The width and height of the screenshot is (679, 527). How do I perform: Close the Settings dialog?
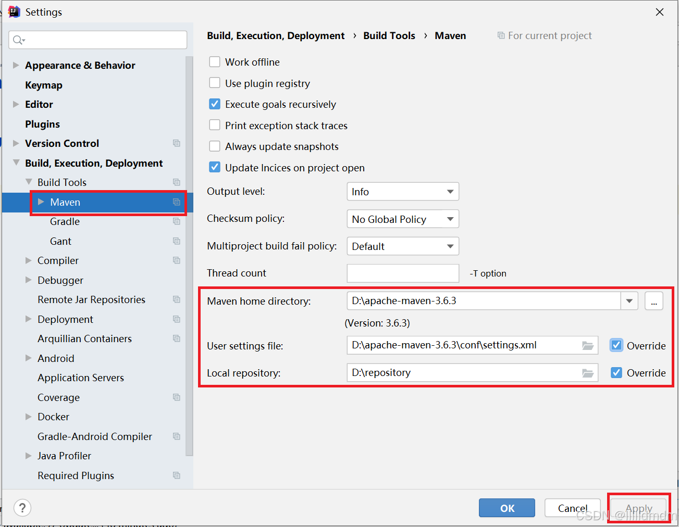(660, 11)
